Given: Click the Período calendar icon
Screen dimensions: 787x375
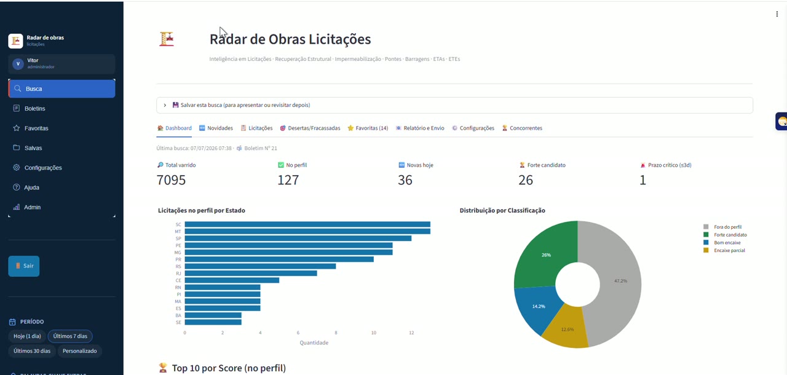Looking at the screenshot, I should click(12, 322).
